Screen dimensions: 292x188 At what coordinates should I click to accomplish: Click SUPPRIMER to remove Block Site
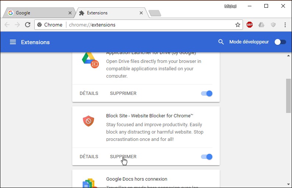click(123, 157)
